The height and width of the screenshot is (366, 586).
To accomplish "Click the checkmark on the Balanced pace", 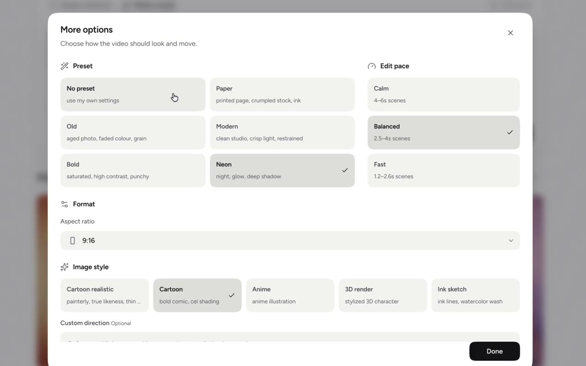I will (510, 132).
